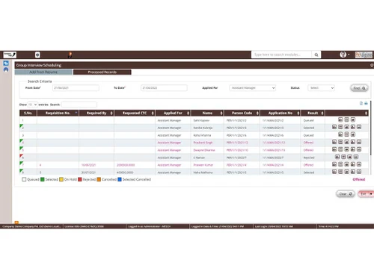The image size is (374, 280).
Task: Click the Exit button
Action: coord(366,194)
